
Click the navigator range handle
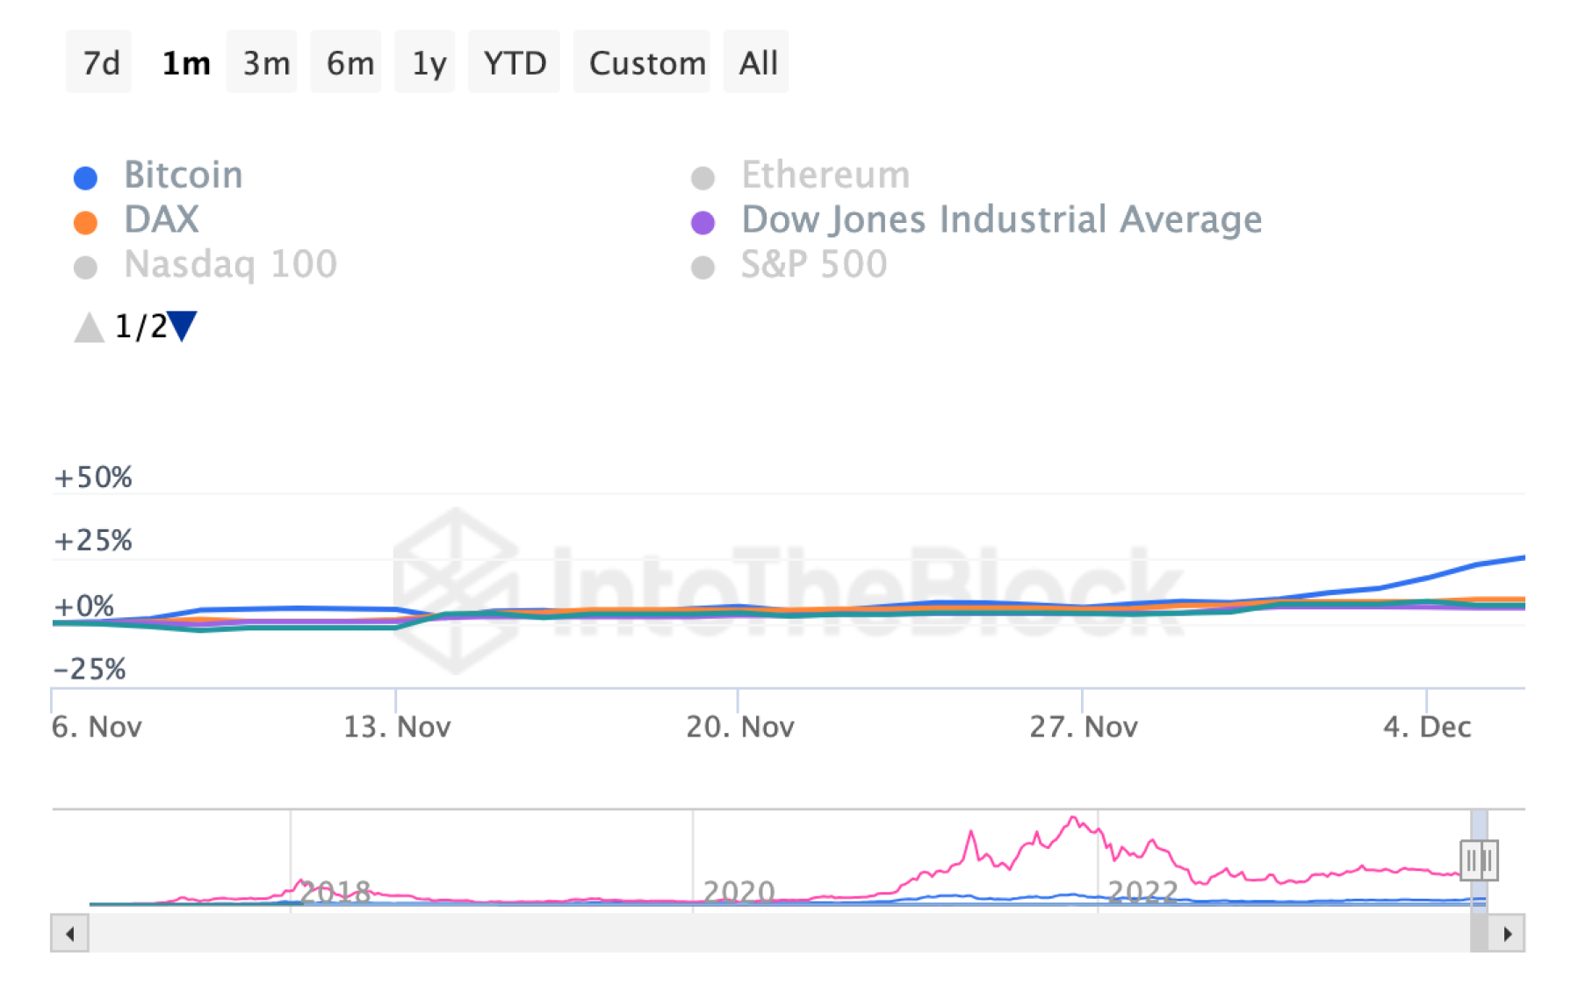[x=1479, y=860]
